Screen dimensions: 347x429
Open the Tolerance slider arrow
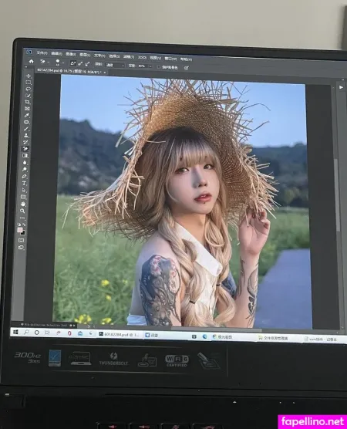(150, 66)
